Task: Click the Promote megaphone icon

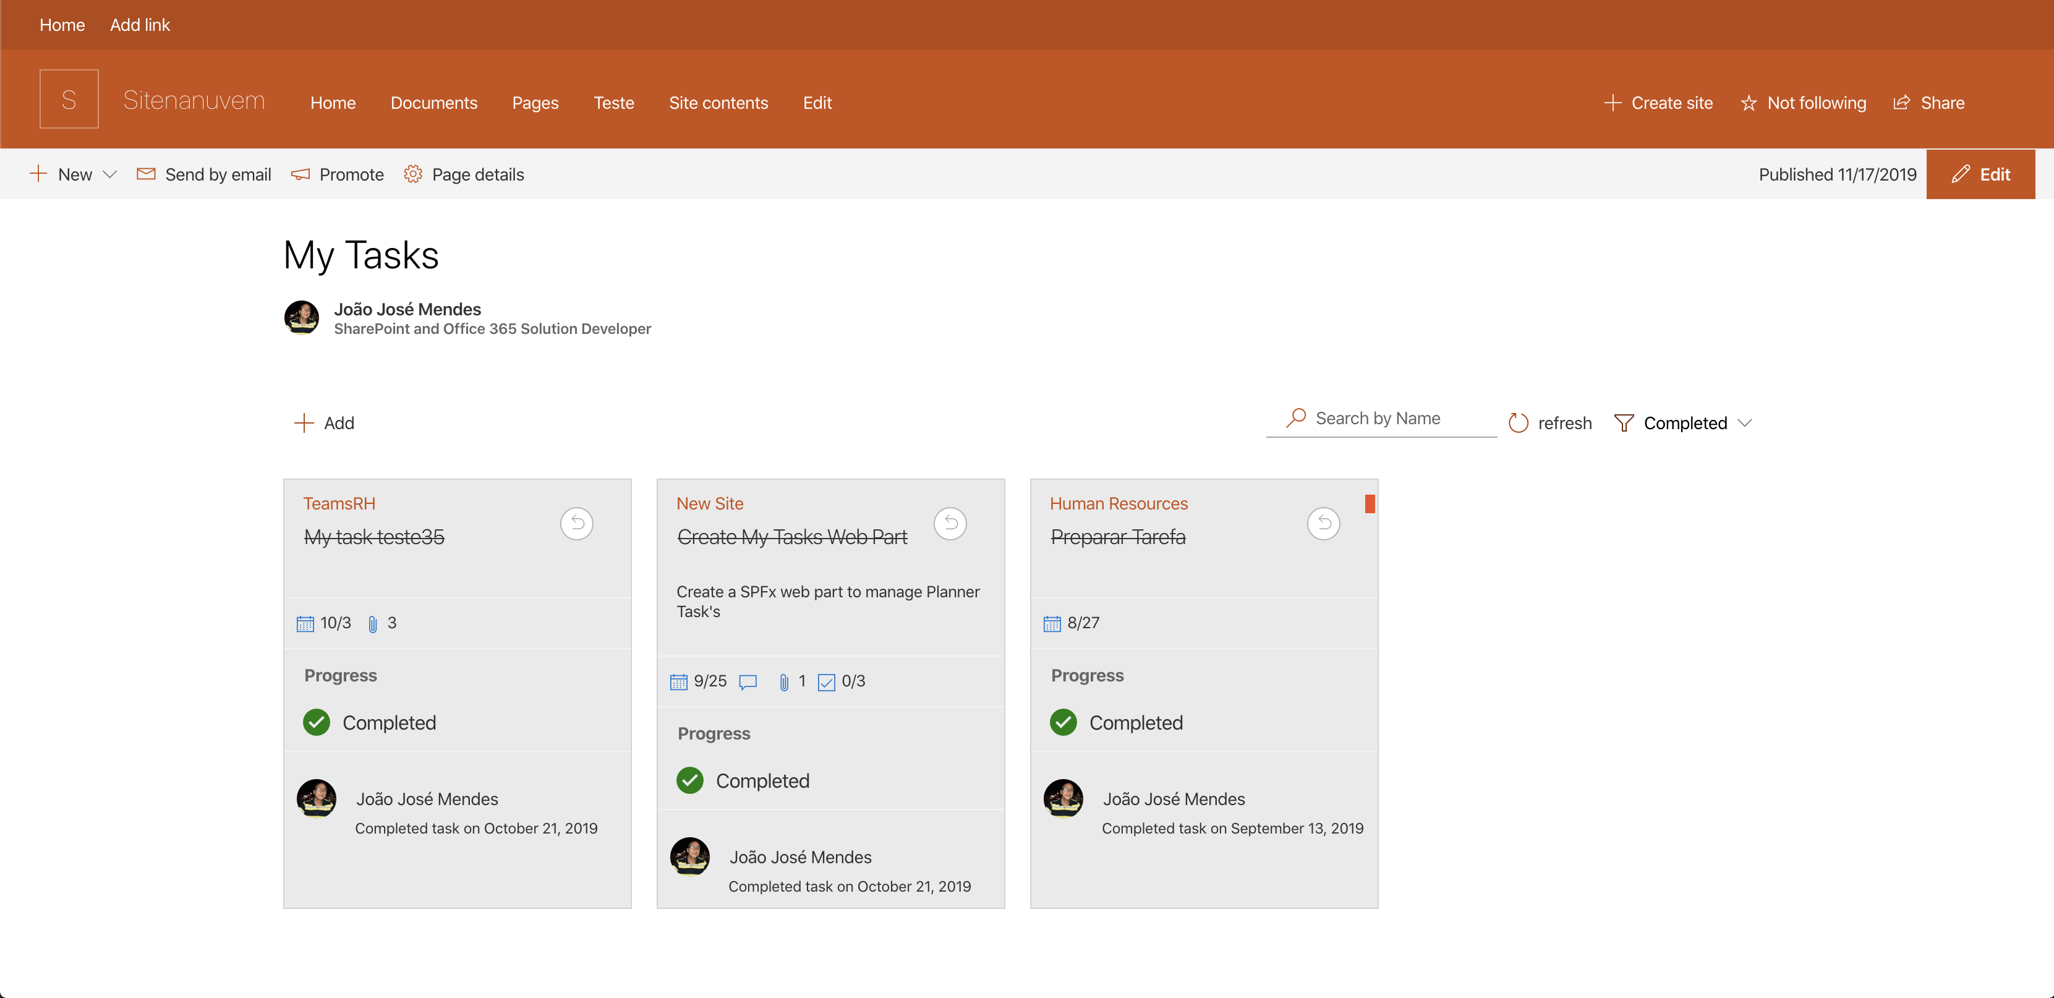Action: tap(300, 174)
